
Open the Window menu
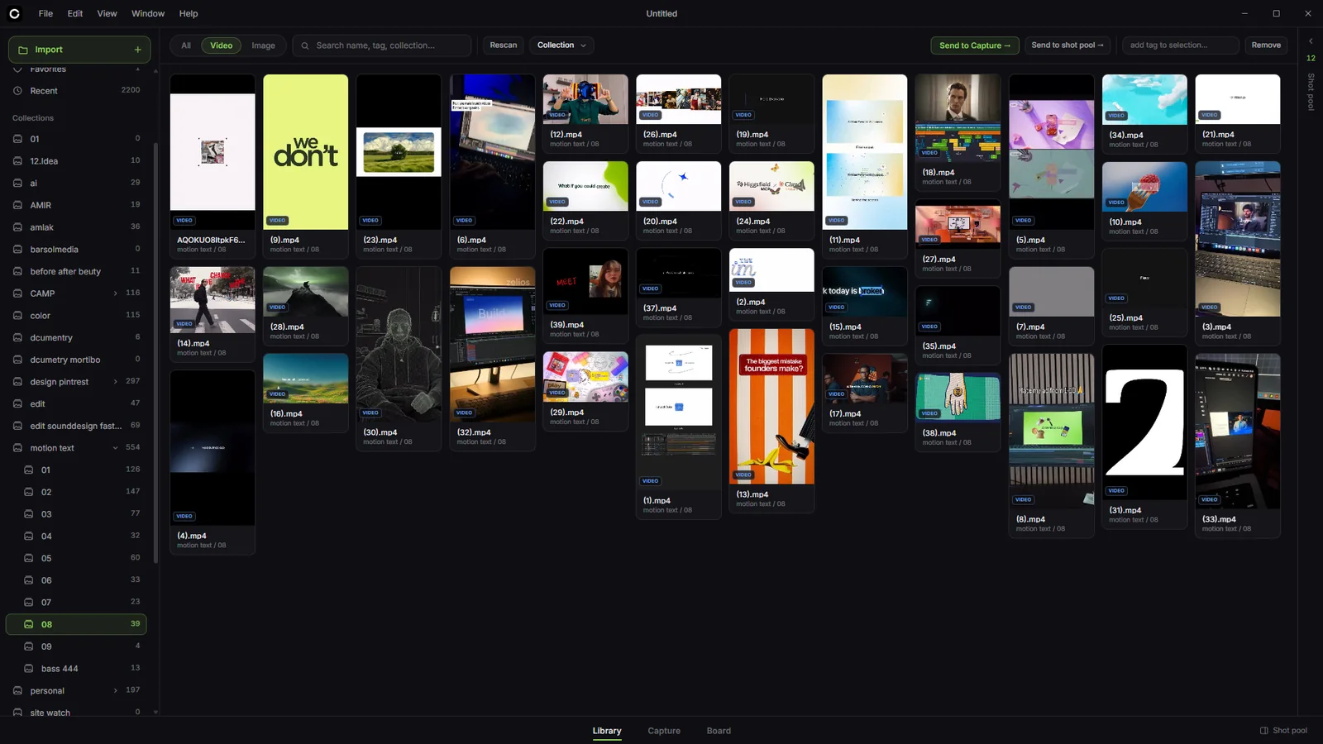(148, 14)
